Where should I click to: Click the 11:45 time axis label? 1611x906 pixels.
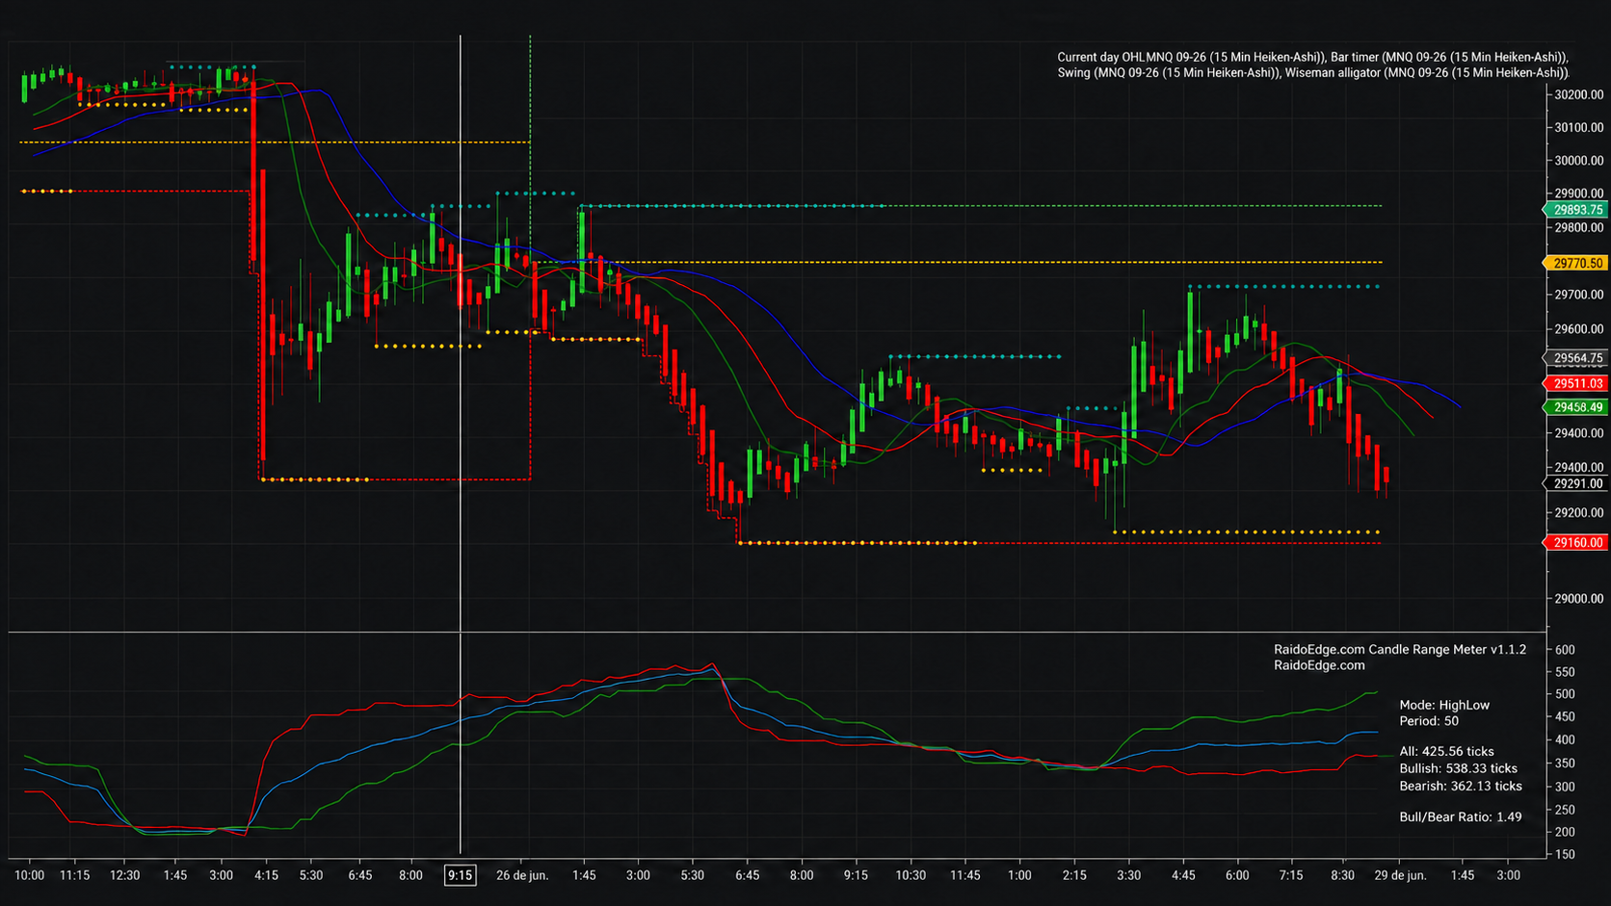[x=964, y=875]
